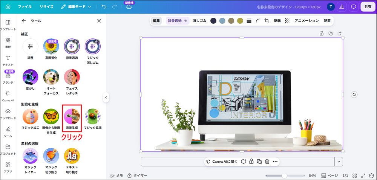Open the comments speech bubble
This screenshot has height=180, width=377.
tap(354, 7)
